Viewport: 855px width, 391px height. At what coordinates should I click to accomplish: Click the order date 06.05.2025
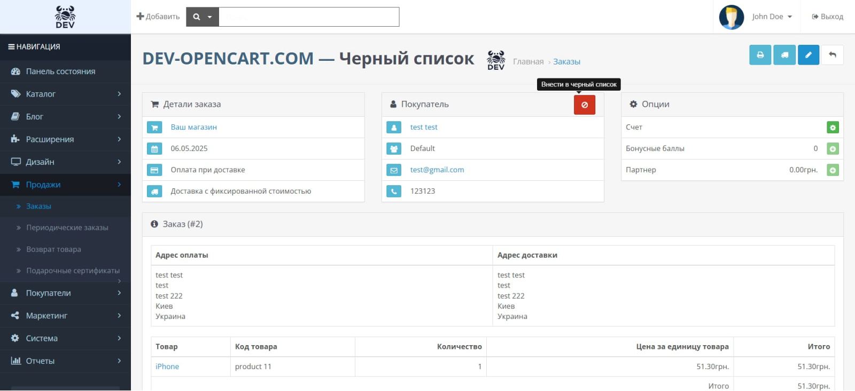point(189,149)
